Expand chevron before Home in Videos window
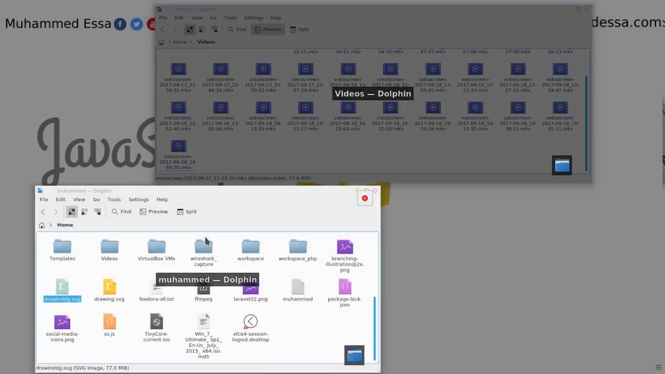This screenshot has height=374, width=665. 169,42
